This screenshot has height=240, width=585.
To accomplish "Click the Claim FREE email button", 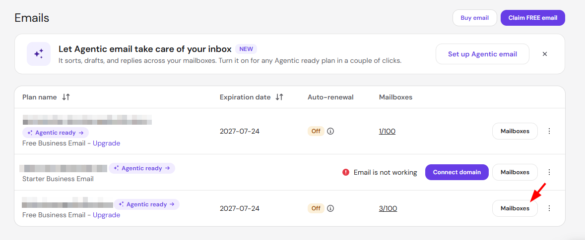I will click(533, 18).
